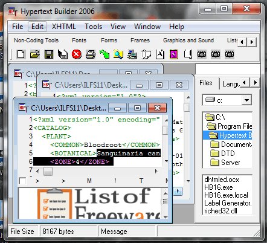The height and width of the screenshot is (243, 267).
Task: Switch to the Non-Coding Tools toolbar tab
Action: tap(36, 40)
